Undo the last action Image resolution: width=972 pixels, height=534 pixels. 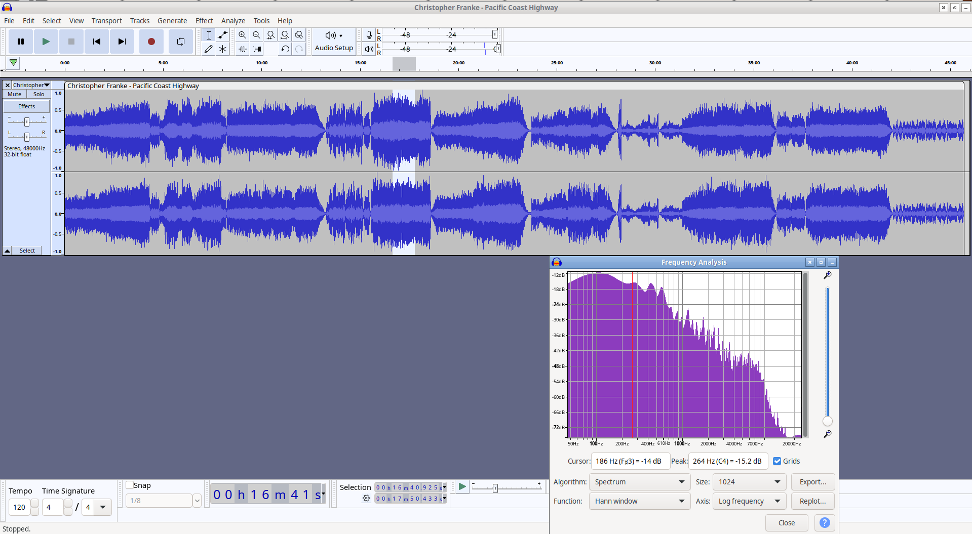285,49
